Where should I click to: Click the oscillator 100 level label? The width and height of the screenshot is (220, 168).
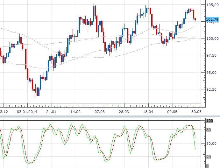(x=210, y=121)
